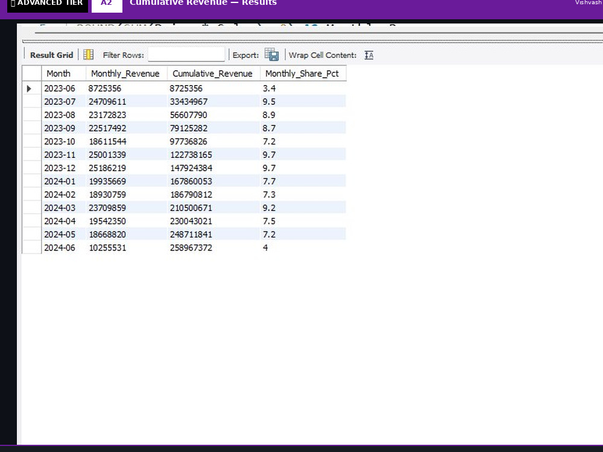603x452 pixels.
Task: Sort by Monthly_Share_Pct column header
Action: (x=302, y=74)
